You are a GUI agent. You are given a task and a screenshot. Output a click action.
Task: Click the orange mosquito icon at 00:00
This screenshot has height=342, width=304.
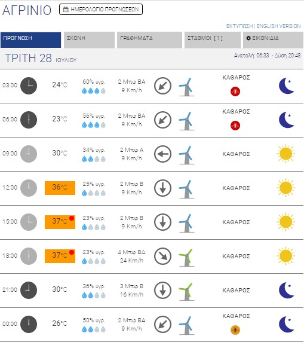[235, 330]
